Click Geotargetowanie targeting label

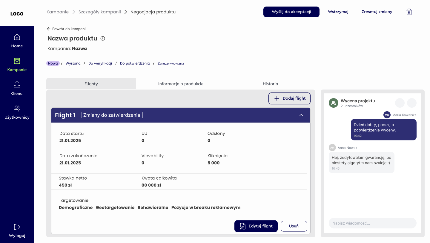[x=115, y=208]
